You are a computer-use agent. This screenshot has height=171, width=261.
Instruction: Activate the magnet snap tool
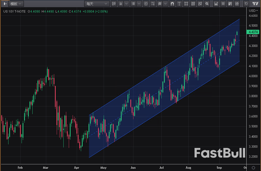(x=172, y=4)
